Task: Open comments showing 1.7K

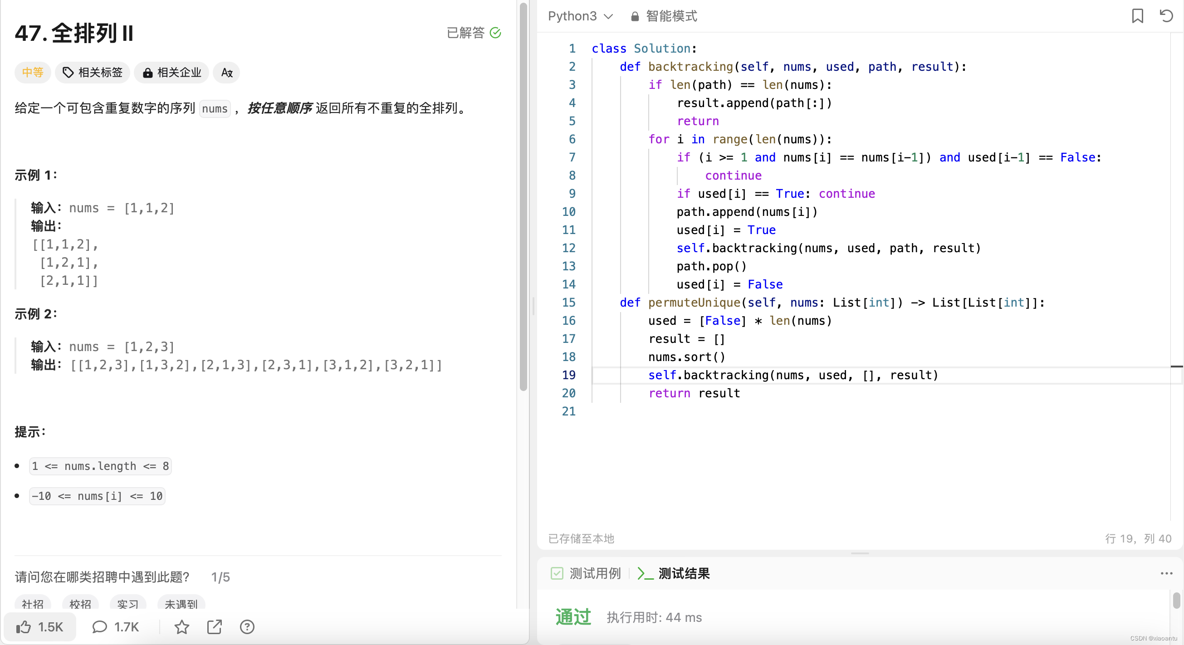Action: point(115,627)
